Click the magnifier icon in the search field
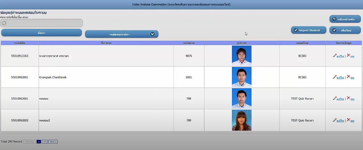 4,23
